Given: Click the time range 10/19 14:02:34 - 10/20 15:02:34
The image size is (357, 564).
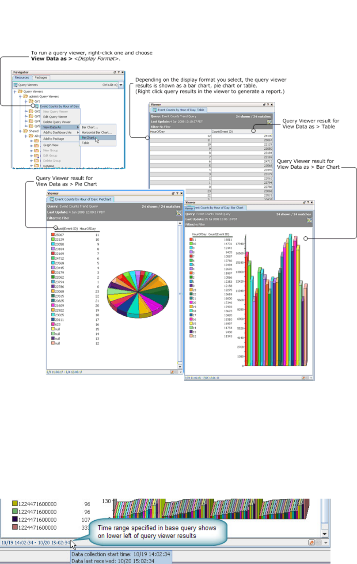Looking at the screenshot, I should click(x=36, y=542).
